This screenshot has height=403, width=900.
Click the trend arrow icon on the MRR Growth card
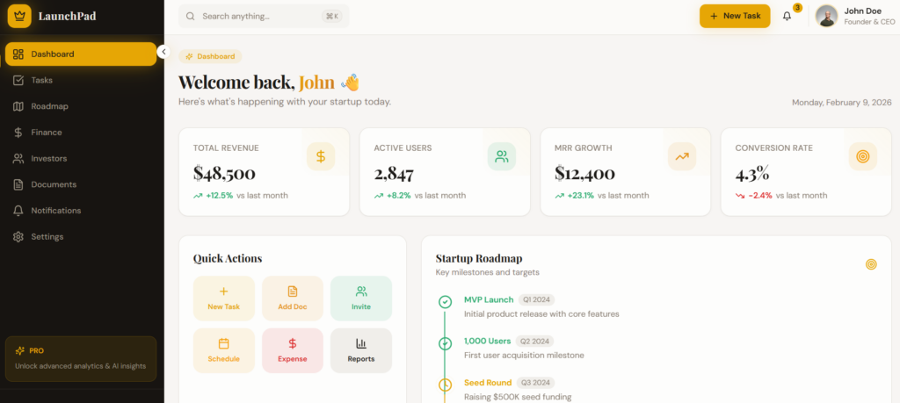(x=682, y=156)
